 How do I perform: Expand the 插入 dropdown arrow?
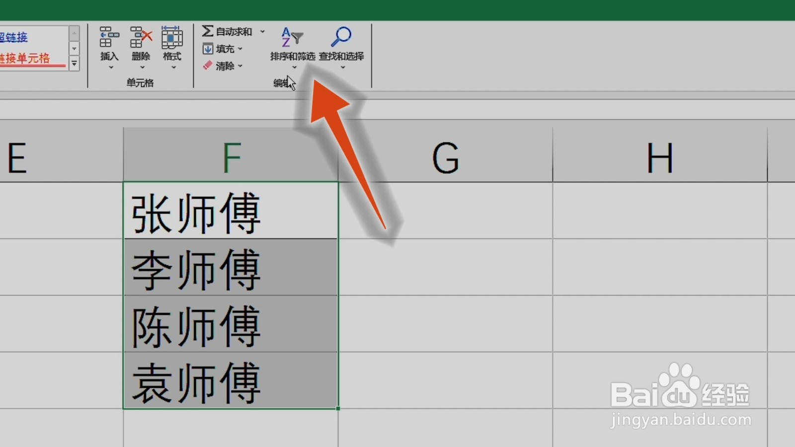[111, 68]
